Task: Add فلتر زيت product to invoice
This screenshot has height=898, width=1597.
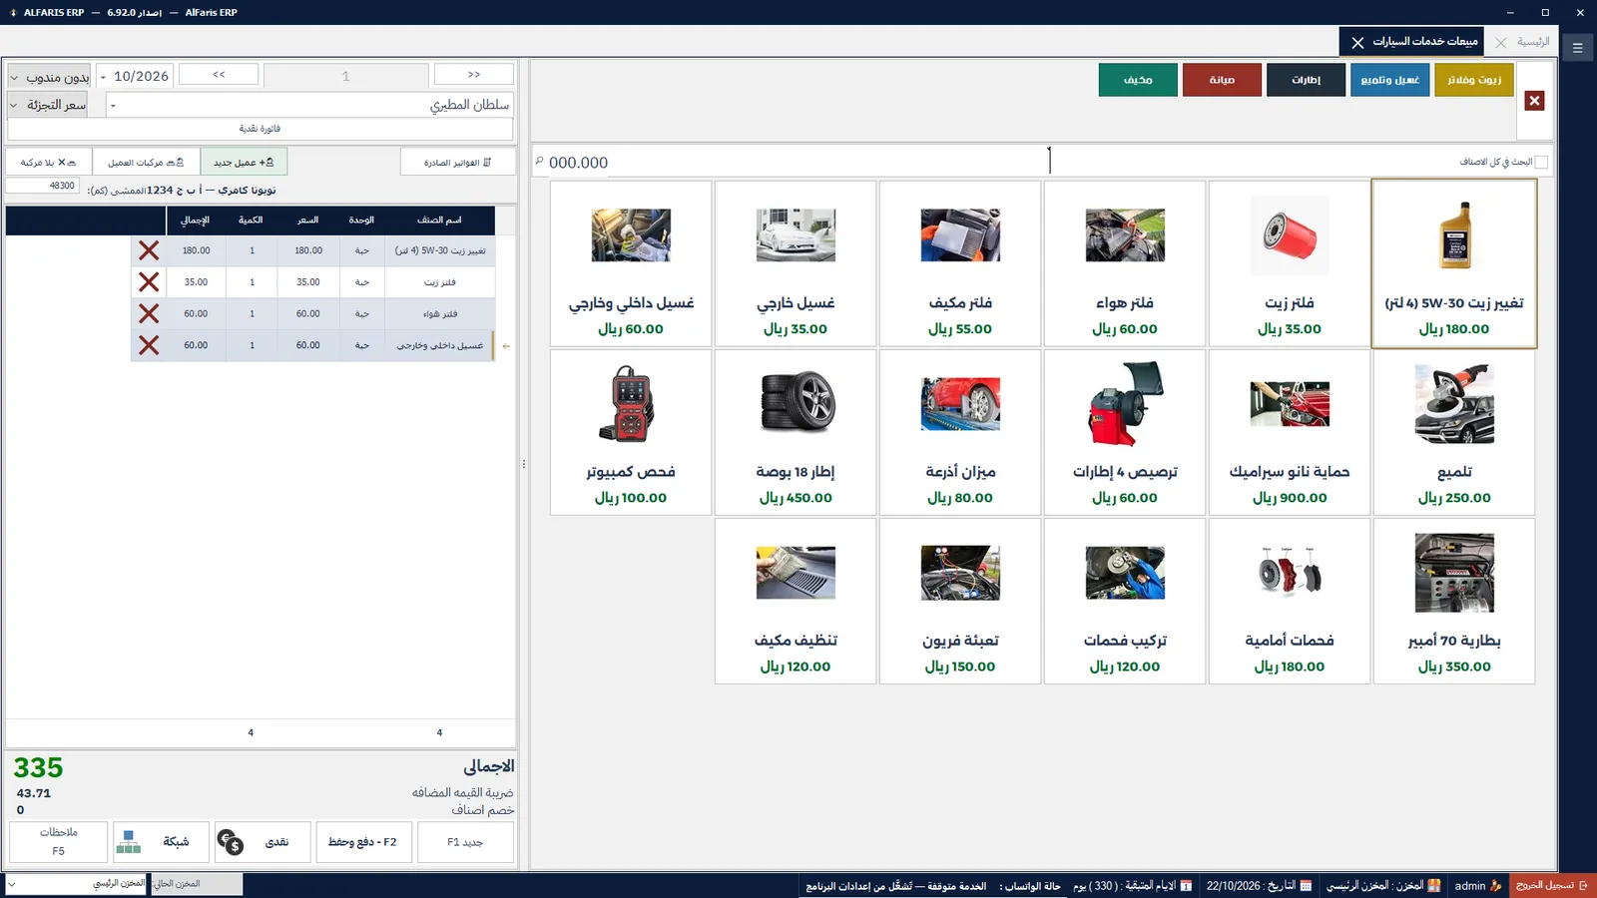Action: coord(1290,264)
